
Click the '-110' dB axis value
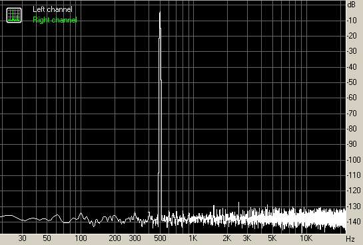pos(354,175)
